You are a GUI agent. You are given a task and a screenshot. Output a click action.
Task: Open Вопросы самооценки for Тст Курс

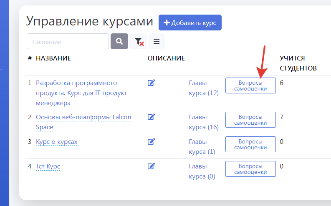250,169
